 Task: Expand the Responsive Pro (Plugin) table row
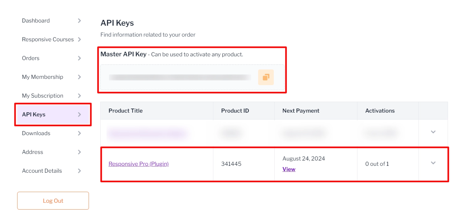pos(433,163)
